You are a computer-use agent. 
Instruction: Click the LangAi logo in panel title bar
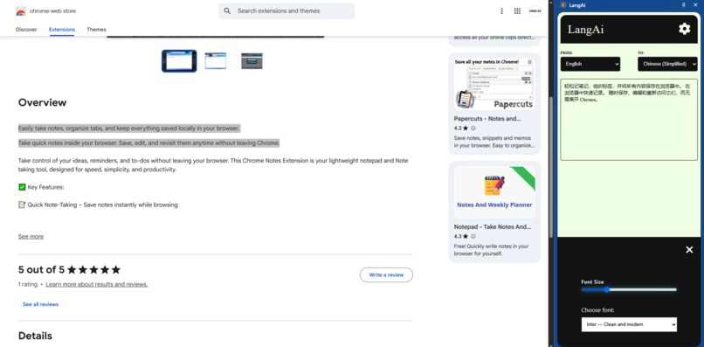coord(563,5)
